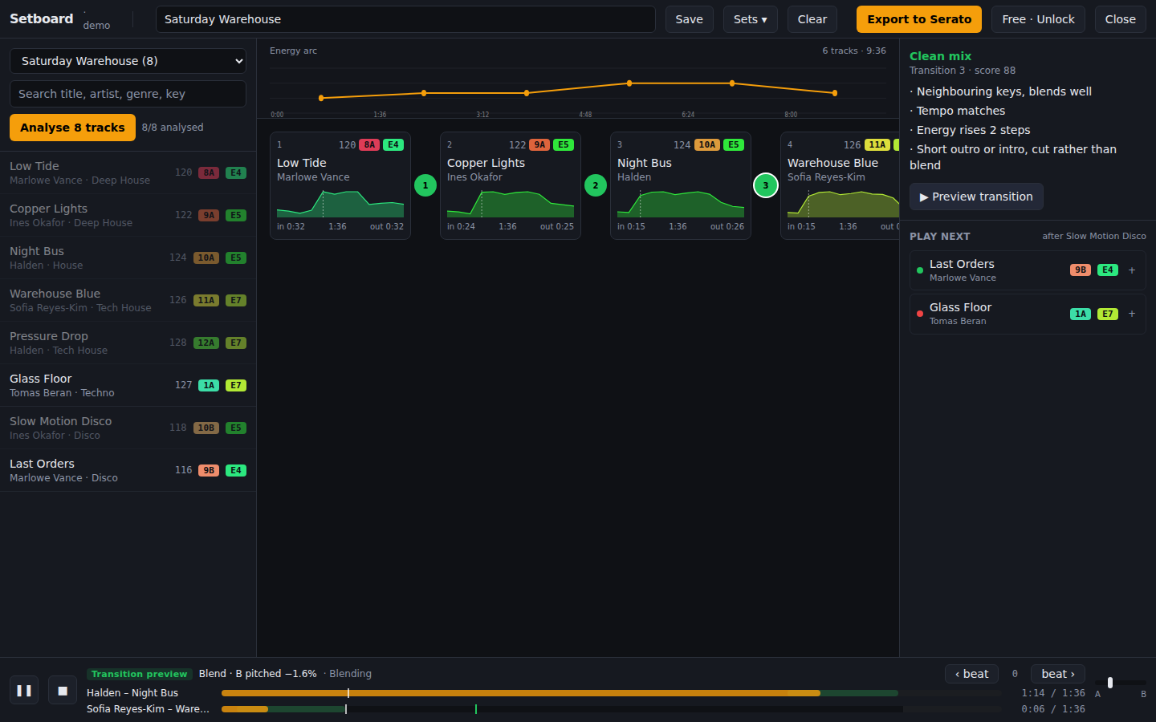Open the Sets dropdown menu

(x=751, y=19)
